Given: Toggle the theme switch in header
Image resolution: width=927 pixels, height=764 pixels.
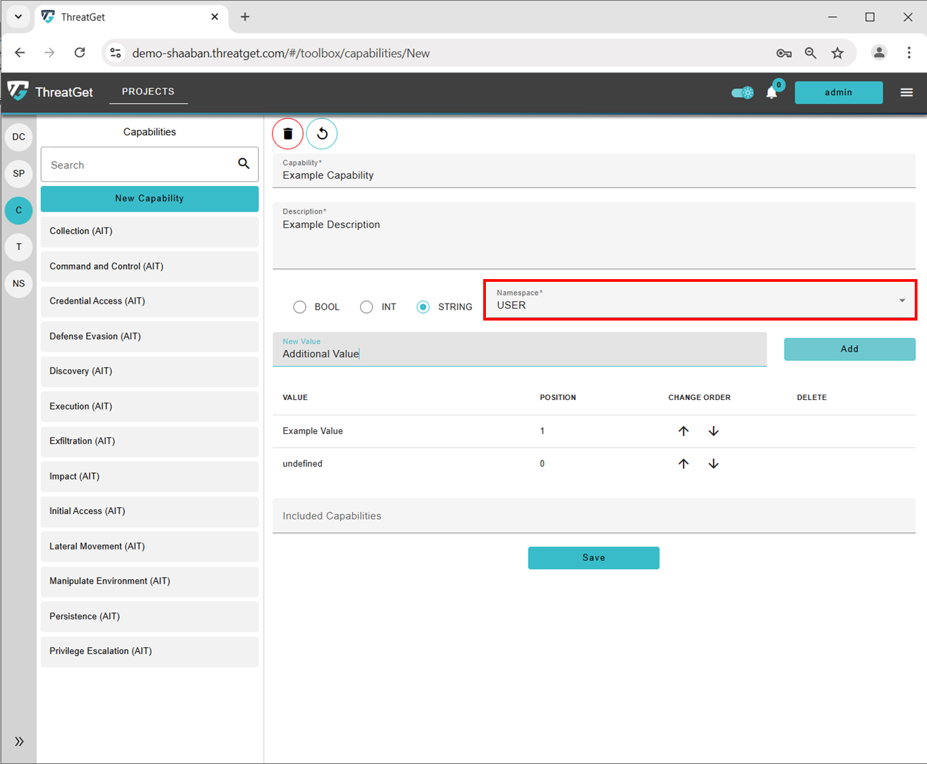Looking at the screenshot, I should coord(742,92).
